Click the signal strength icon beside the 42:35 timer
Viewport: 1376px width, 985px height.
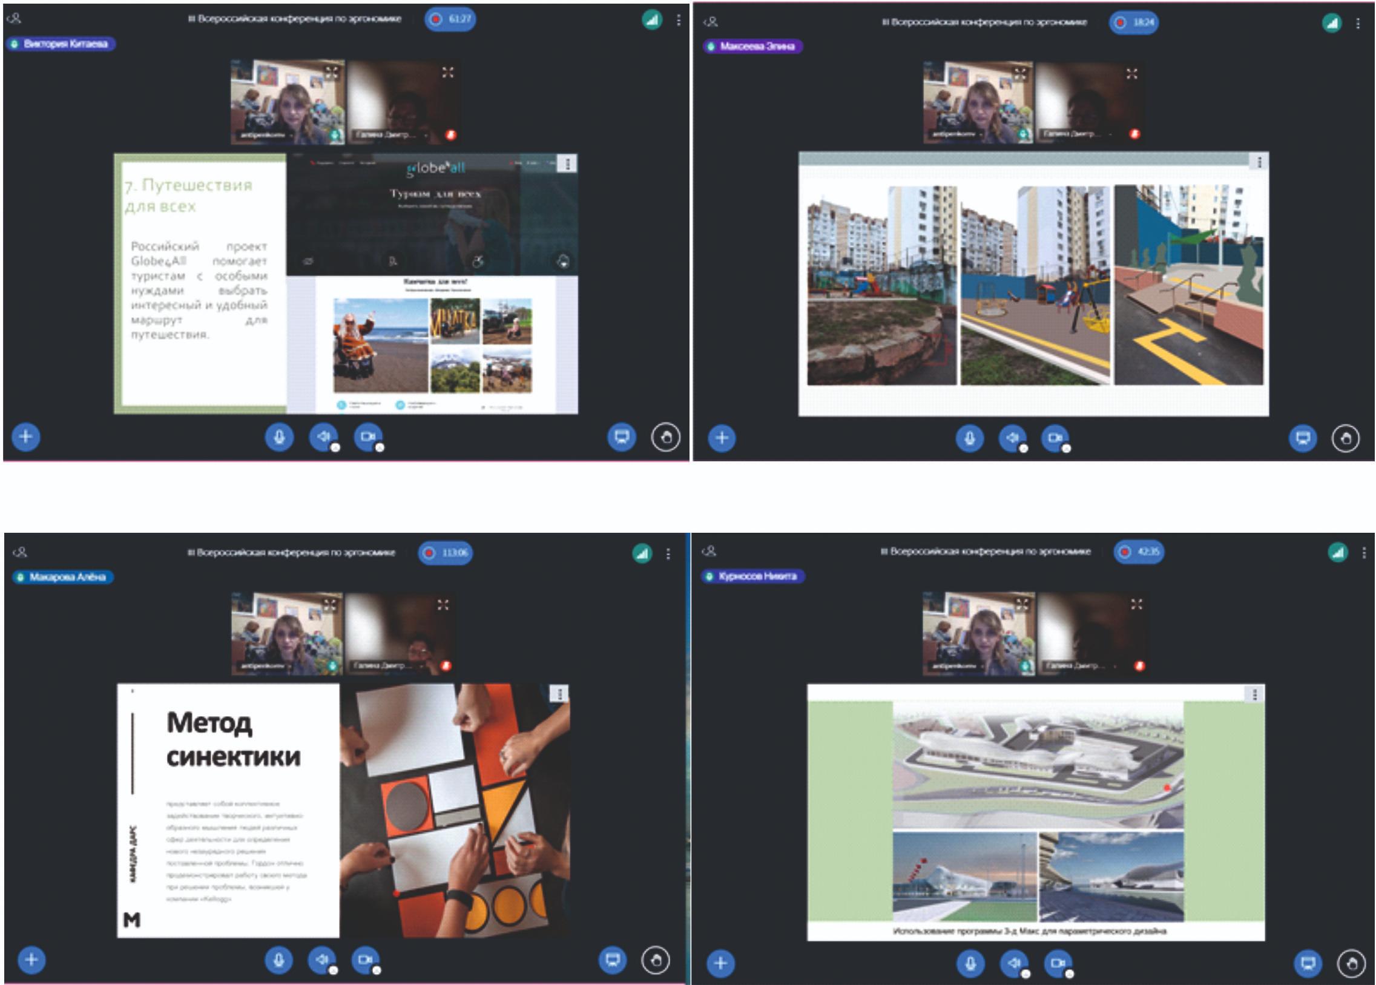[1337, 552]
